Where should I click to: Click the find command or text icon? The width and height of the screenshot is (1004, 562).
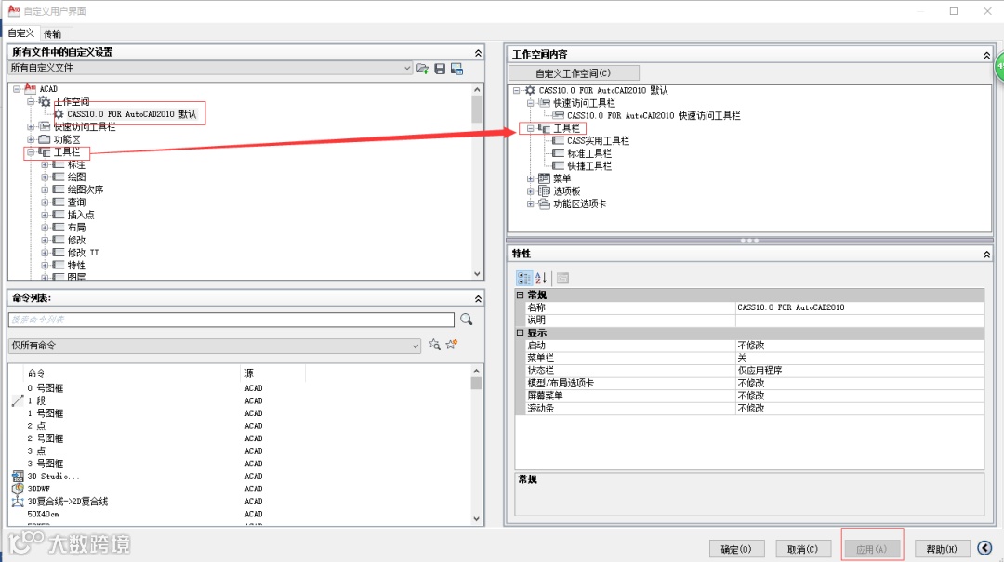click(434, 345)
